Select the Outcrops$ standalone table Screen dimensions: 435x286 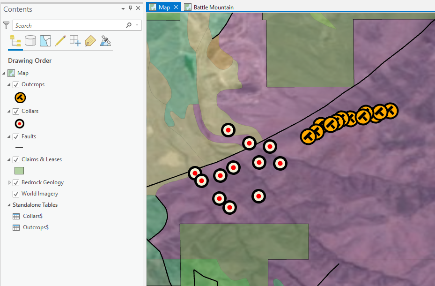pyautogui.click(x=36, y=227)
